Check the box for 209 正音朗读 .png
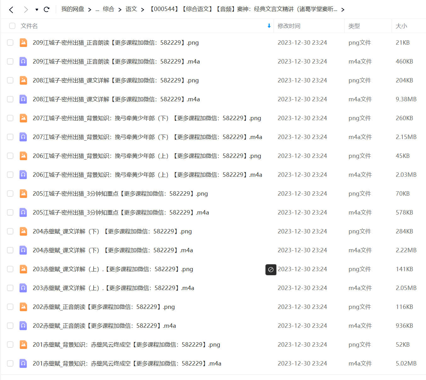The image size is (426, 380). pos(10,42)
